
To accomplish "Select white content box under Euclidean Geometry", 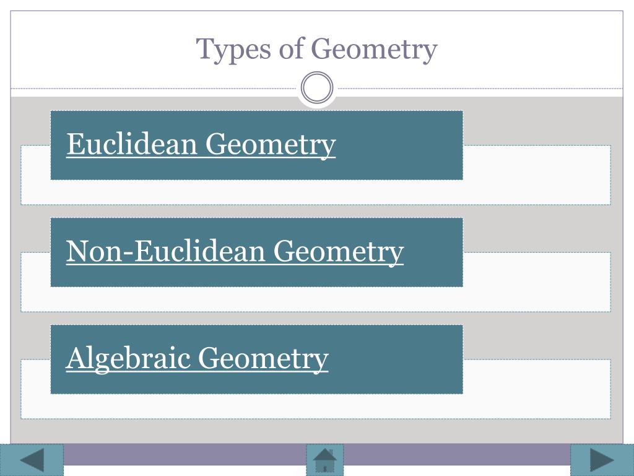I will tap(315, 192).
